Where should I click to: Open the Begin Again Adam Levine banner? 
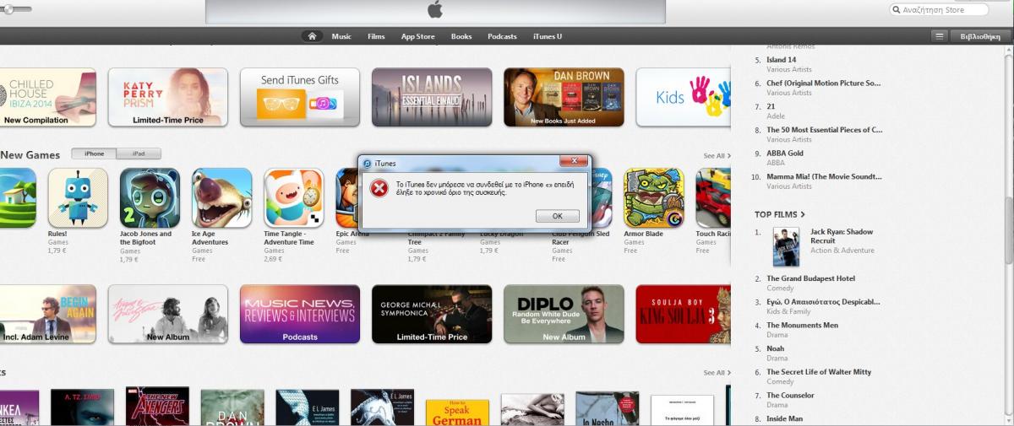point(48,314)
